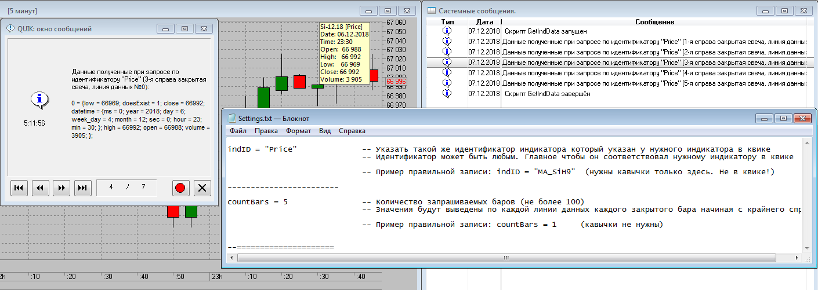This screenshot has height=290, width=818.
Task: Click the 4 / 7 message counter field
Action: tap(128, 188)
